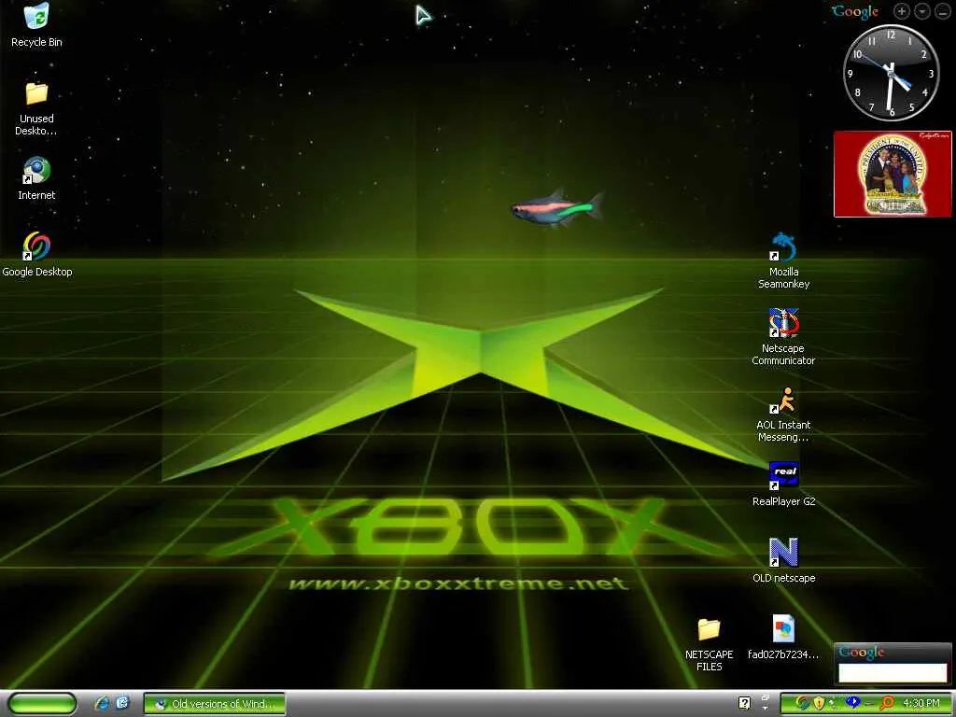The image size is (956, 717).
Task: Click the Google search box gadget field
Action: tap(893, 672)
